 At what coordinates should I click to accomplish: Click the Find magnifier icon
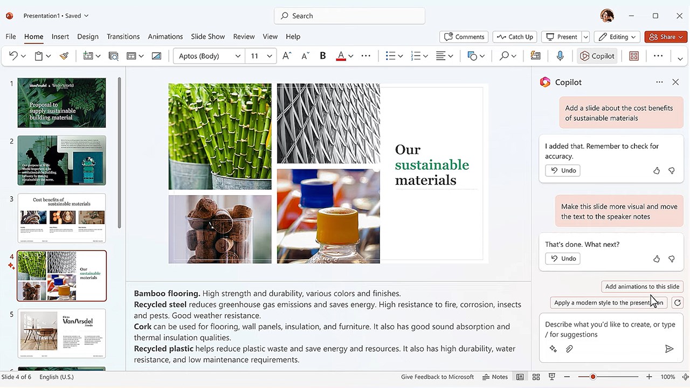point(504,56)
